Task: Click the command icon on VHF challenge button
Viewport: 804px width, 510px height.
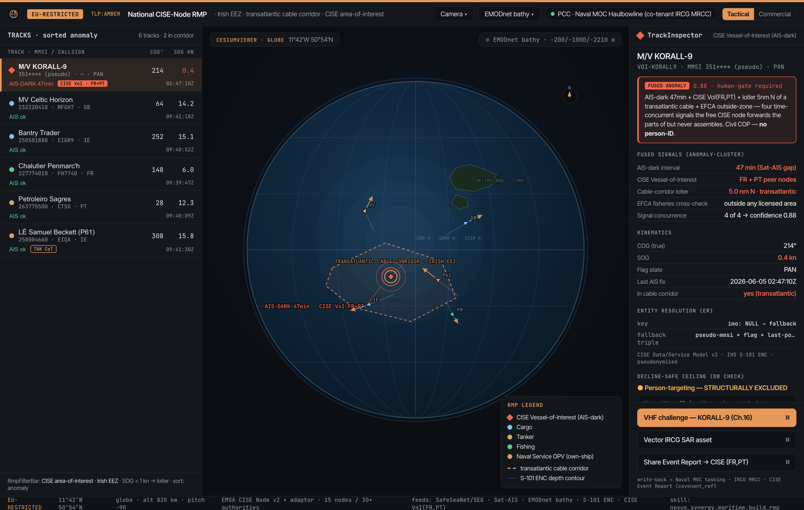Action: [787, 417]
